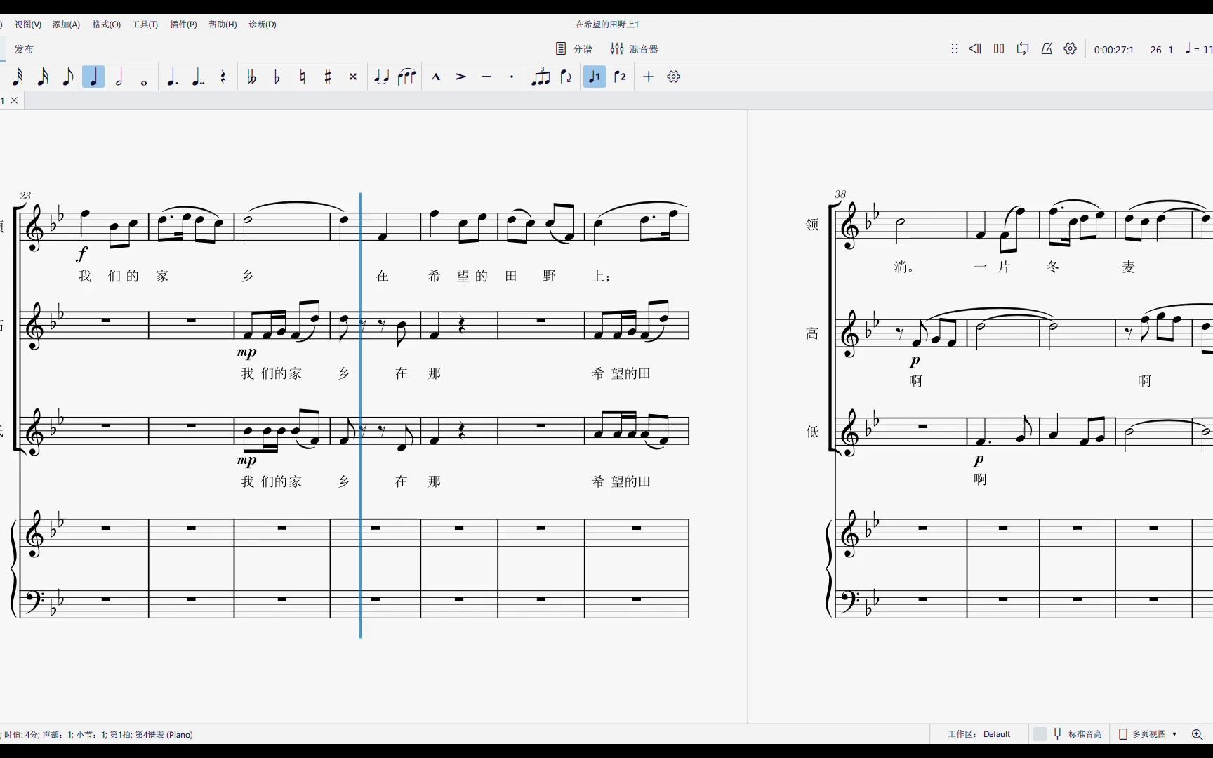Pause the playback
This screenshot has height=758, width=1213.
tap(999, 49)
